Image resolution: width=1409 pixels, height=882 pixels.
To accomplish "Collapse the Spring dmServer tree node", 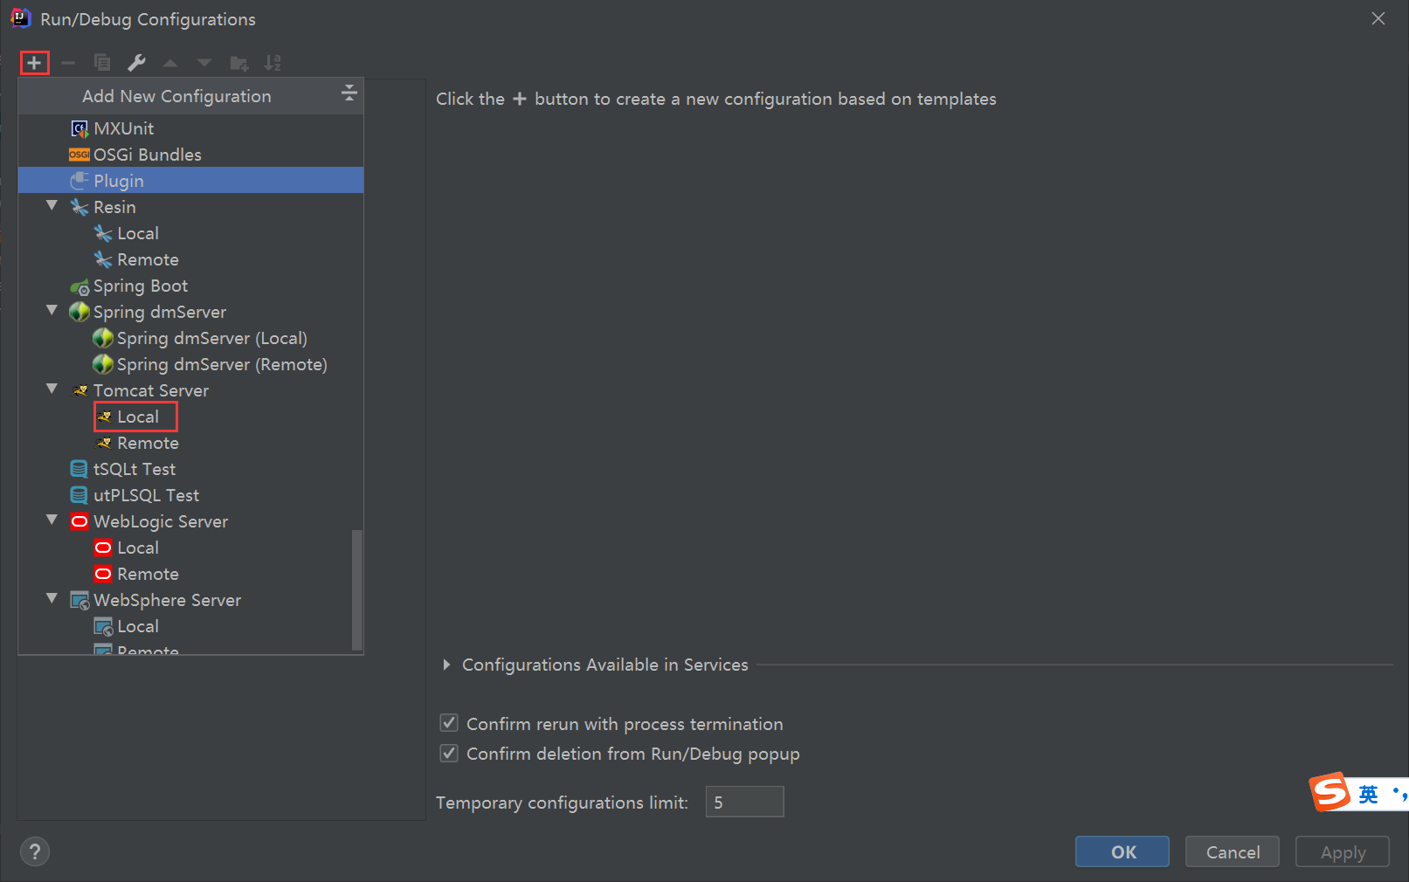I will click(x=52, y=310).
